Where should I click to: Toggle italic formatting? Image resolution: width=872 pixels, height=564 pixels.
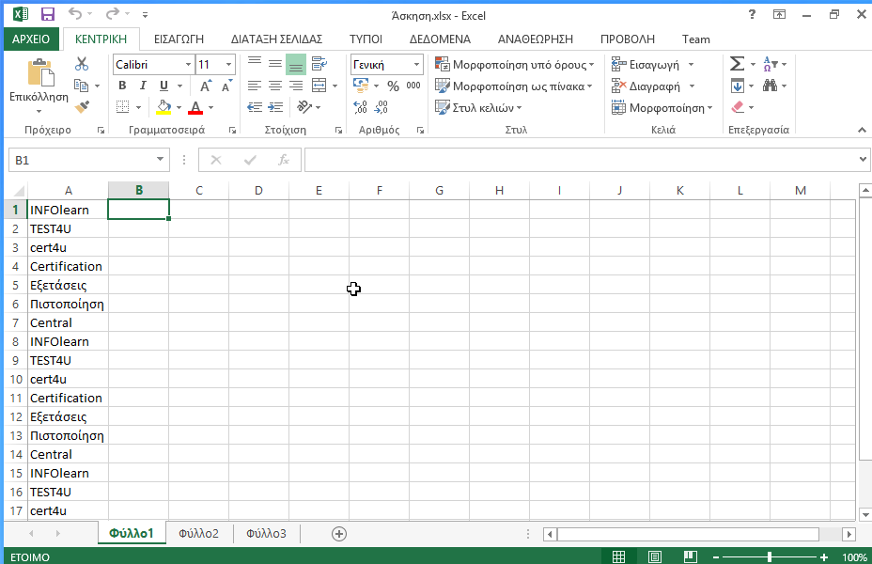click(143, 86)
